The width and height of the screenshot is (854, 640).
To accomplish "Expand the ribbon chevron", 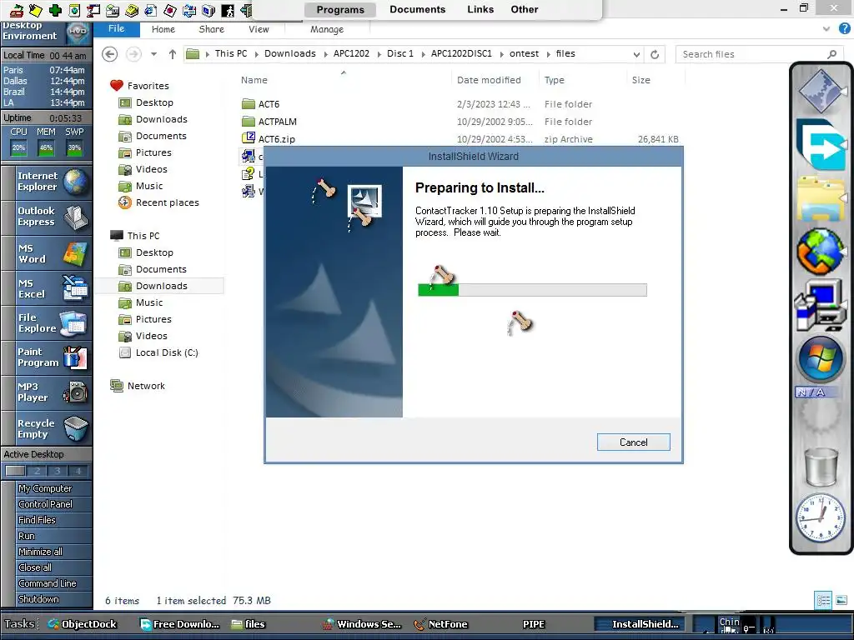I will pyautogui.click(x=826, y=29).
